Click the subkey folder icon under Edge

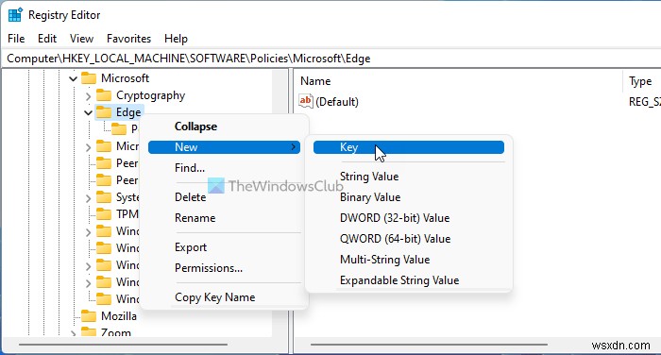click(119, 128)
